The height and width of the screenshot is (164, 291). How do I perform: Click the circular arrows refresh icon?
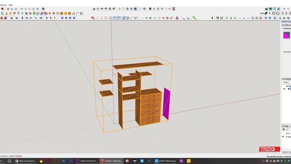(278, 13)
